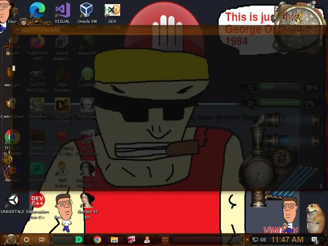Open the volume speaker tray icon
The height and width of the screenshot is (246, 328).
tap(263, 240)
